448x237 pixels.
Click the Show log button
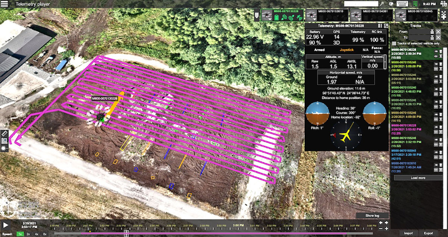click(x=372, y=215)
